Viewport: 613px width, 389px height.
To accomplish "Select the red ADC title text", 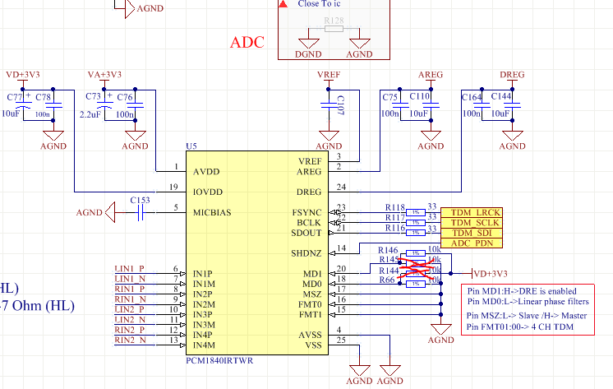I will (x=247, y=42).
